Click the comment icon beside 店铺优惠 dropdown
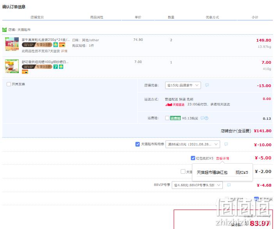The width and height of the screenshot is (274, 229). pyautogui.click(x=207, y=85)
